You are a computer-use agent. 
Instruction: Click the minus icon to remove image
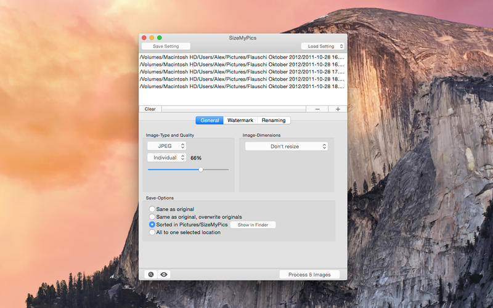tap(317, 109)
